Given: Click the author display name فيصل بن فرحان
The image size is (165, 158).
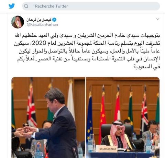Looking at the screenshot, I should coord(39,20).
